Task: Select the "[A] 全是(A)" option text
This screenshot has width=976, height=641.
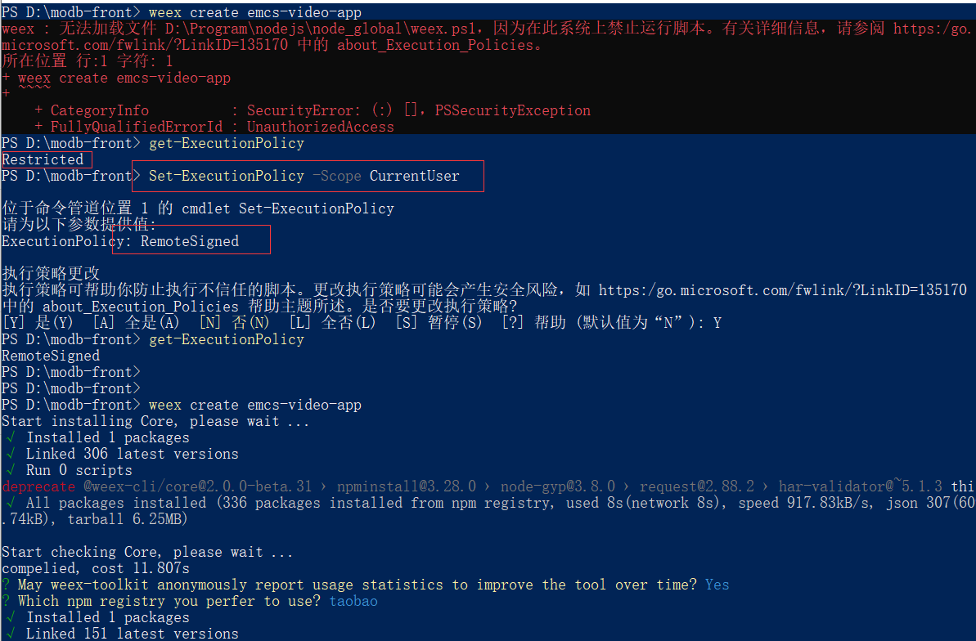Action: [x=136, y=323]
